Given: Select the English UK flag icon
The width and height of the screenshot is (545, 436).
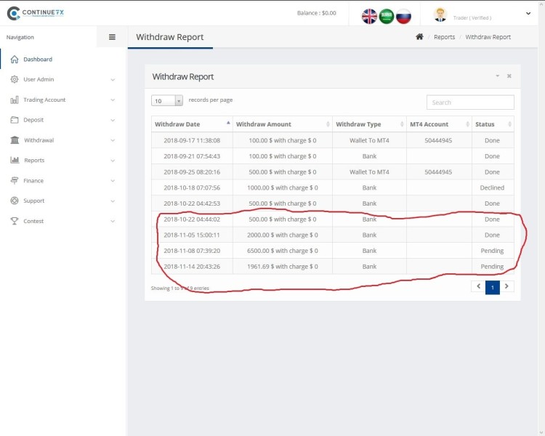Looking at the screenshot, I should pos(369,15).
